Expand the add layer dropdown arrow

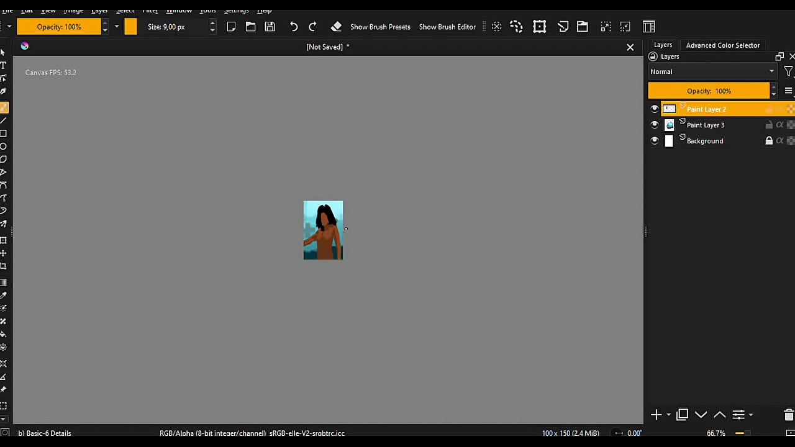668,415
